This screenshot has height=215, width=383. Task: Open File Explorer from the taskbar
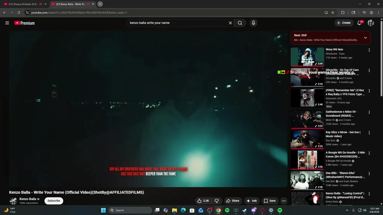(174, 210)
